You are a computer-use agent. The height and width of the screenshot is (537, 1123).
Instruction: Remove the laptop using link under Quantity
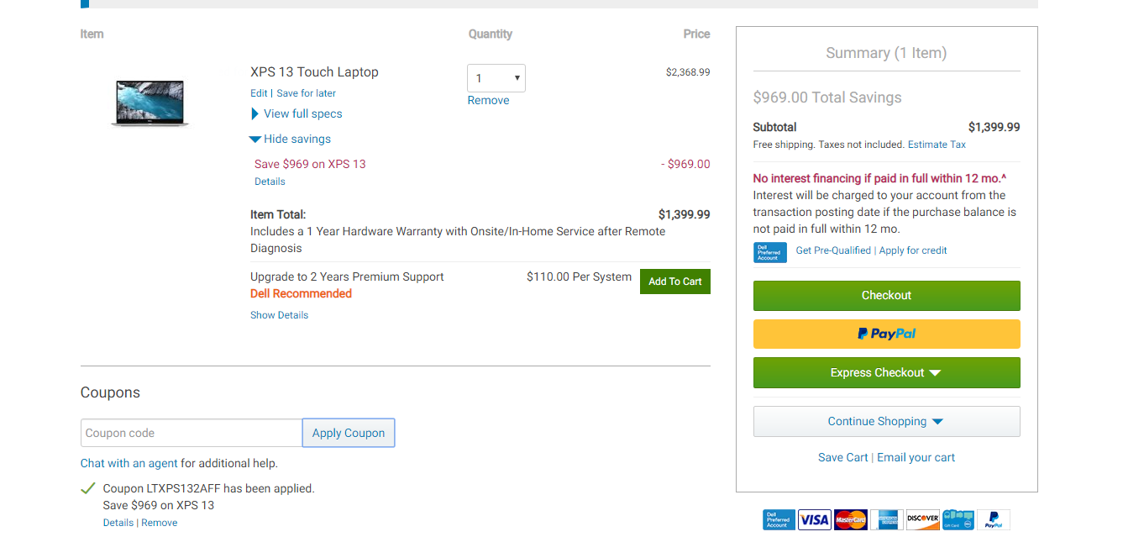489,100
